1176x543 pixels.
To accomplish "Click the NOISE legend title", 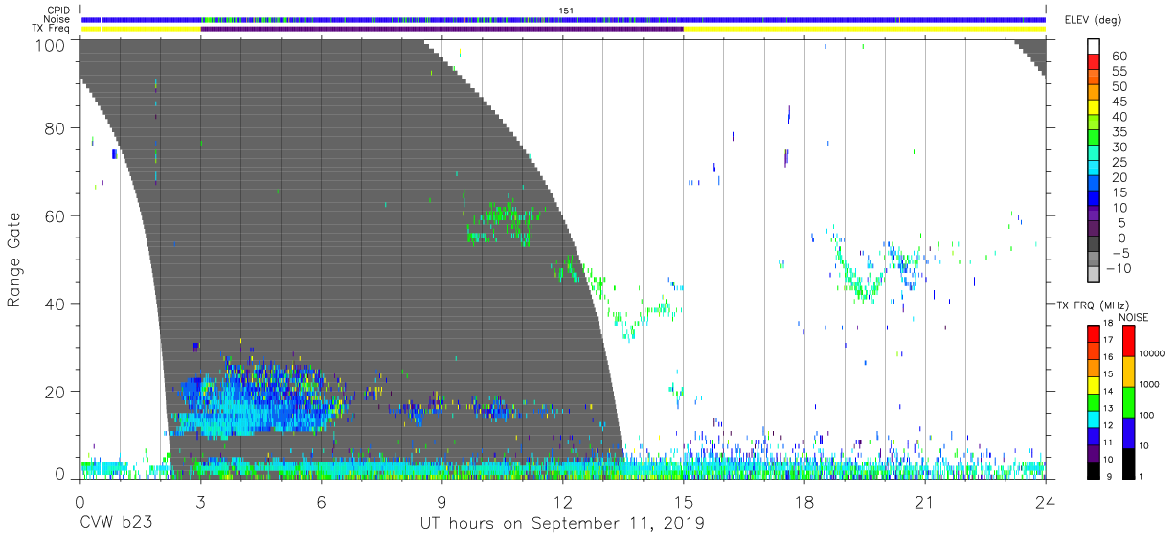I will 1134,317.
